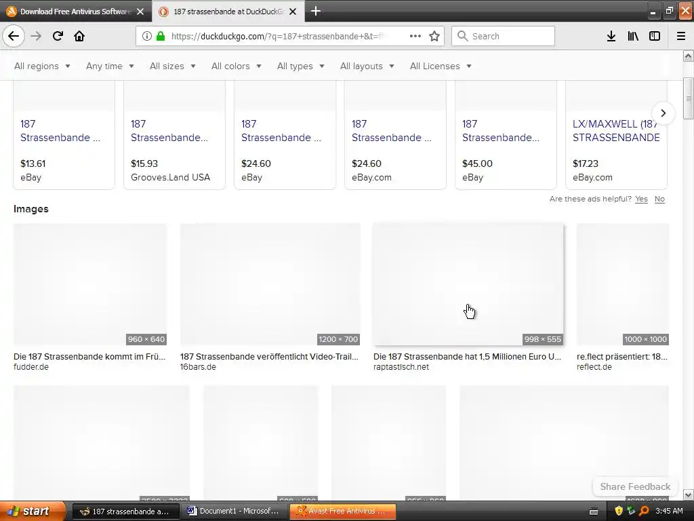
Task: Select the 187 strassenbande DuckDuckGo tab
Action: pyautogui.click(x=228, y=12)
